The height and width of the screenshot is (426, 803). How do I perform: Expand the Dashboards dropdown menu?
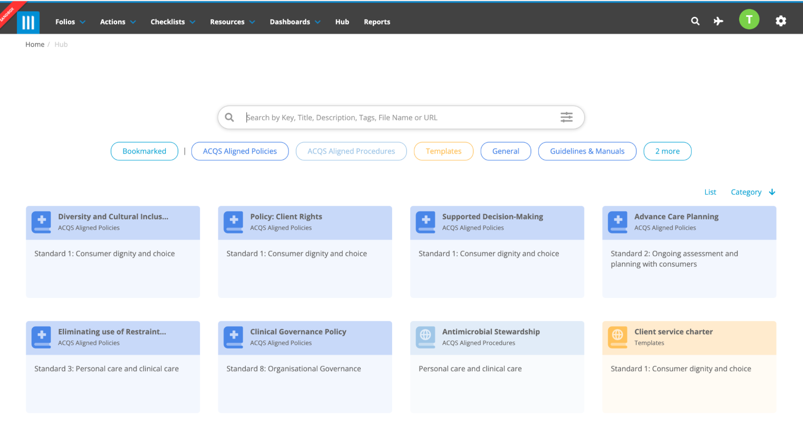point(295,22)
